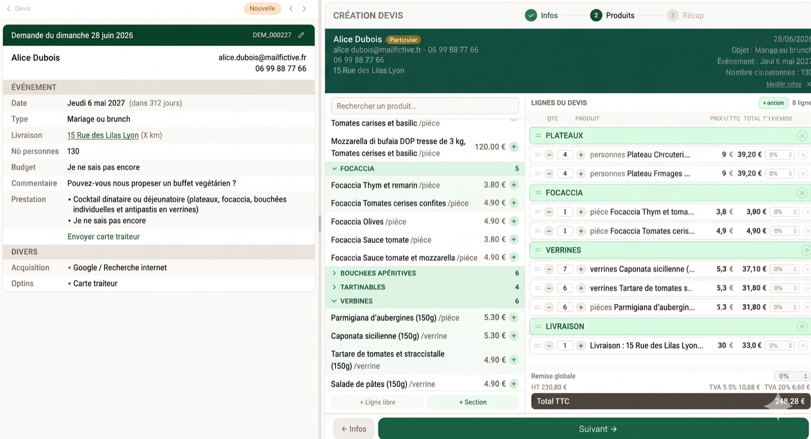Add Salade de pâtes (150g) plus icon
The height and width of the screenshot is (439, 811).
[514, 384]
